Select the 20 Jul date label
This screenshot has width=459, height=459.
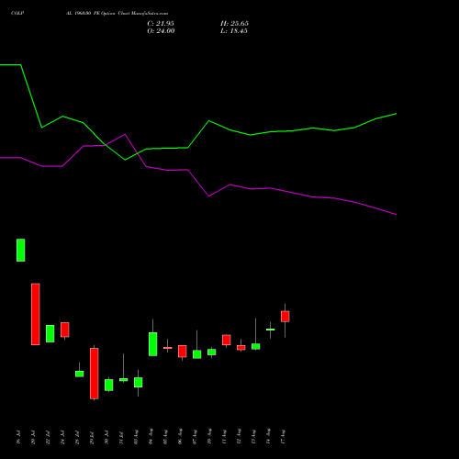coord(33,437)
